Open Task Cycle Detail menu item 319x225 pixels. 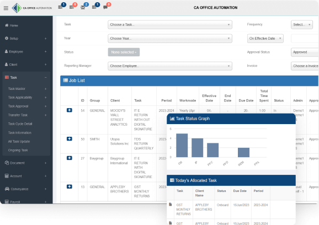[20, 124]
